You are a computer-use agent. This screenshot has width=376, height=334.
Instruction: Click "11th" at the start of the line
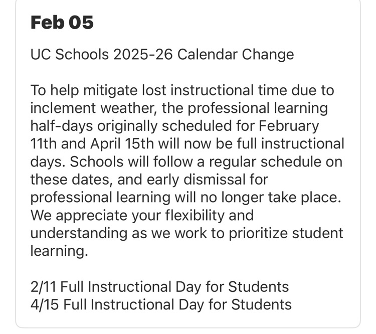42,144
